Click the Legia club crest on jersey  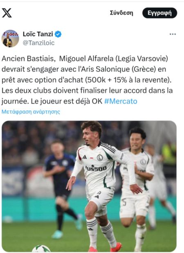point(100,158)
